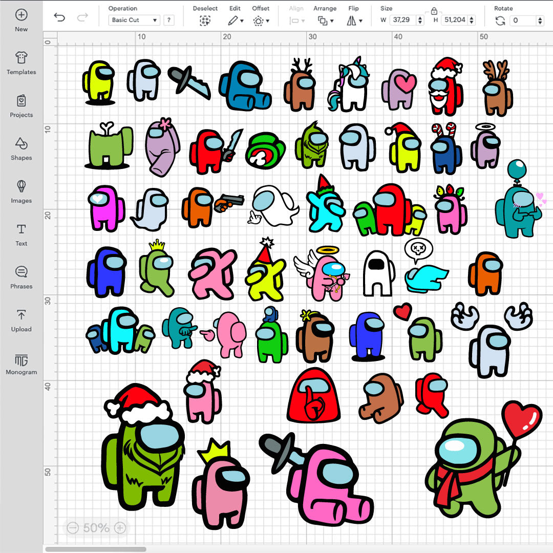Select the large Grinch crewmate with Santa hat
Viewport: 553px width, 553px height.
143,446
